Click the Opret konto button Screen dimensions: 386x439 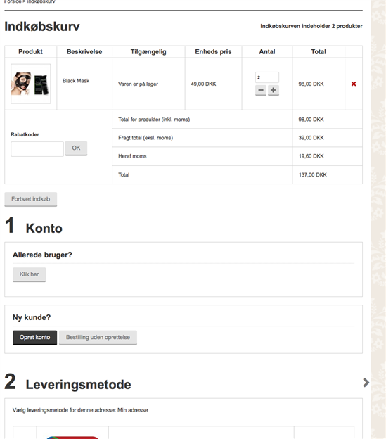pyautogui.click(x=34, y=338)
